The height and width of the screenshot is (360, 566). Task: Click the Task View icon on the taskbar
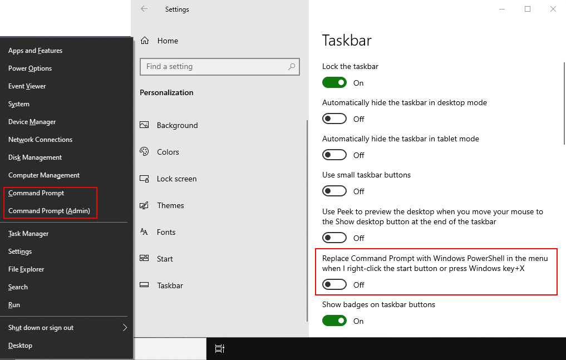220,348
